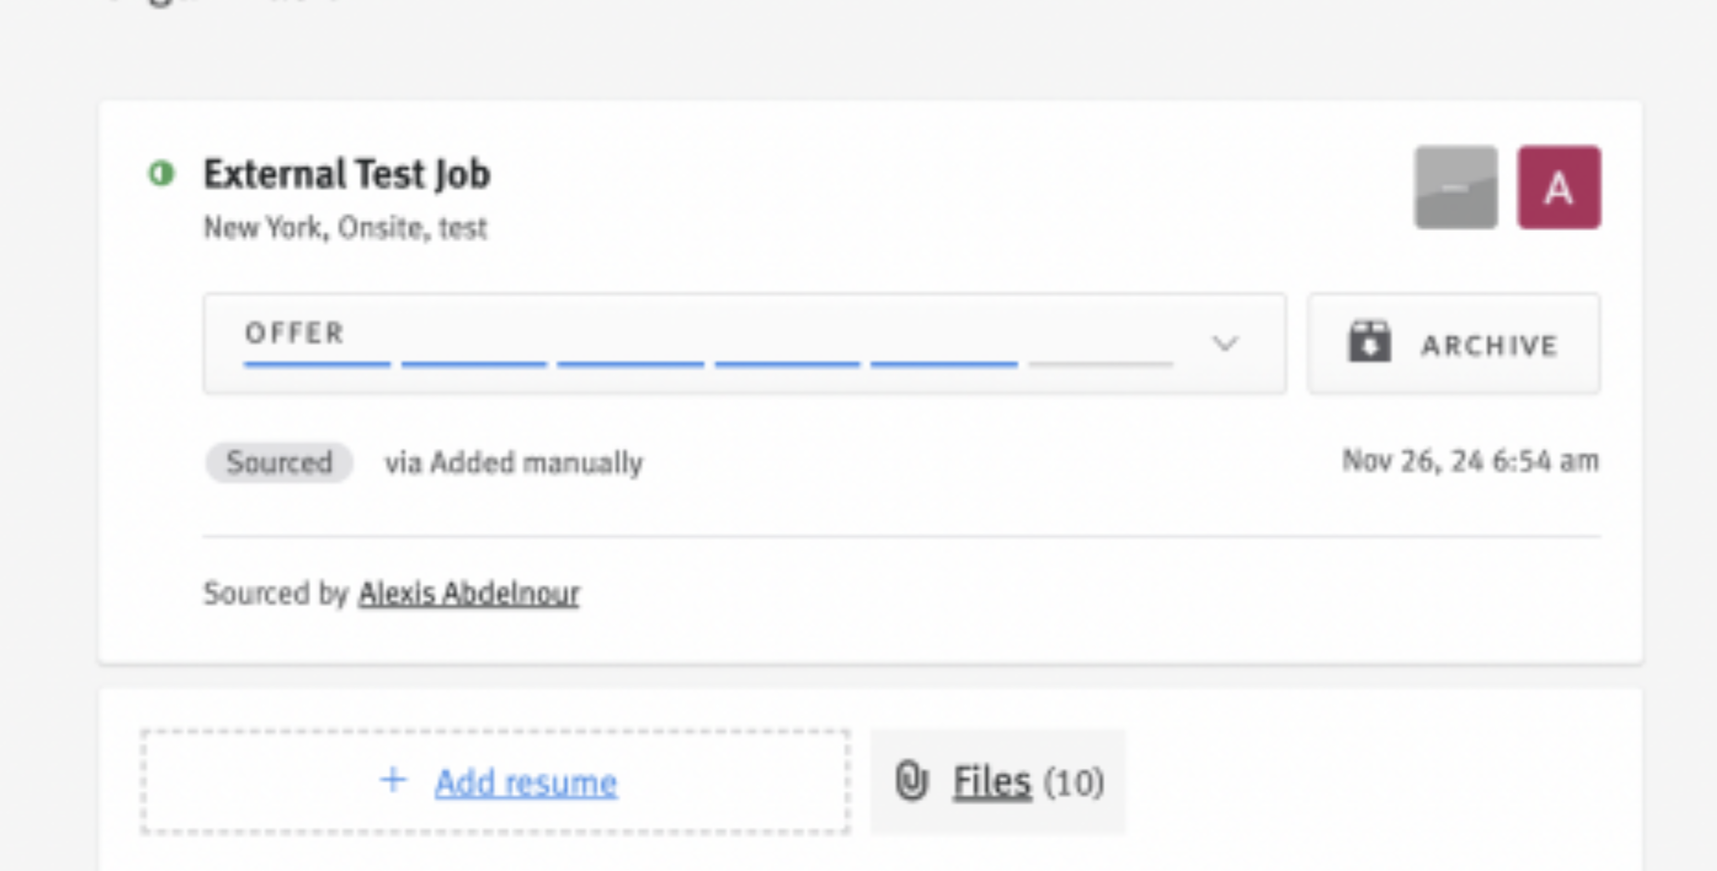Click the plus icon beside Add resume

(393, 781)
